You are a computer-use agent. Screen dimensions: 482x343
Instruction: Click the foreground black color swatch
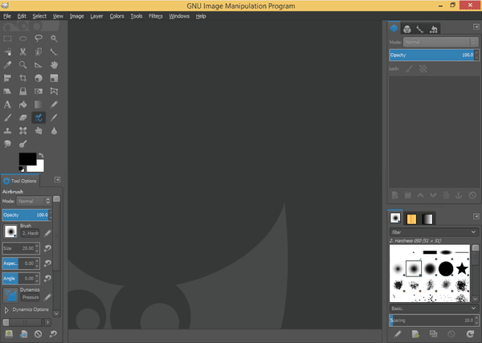[x=27, y=158]
